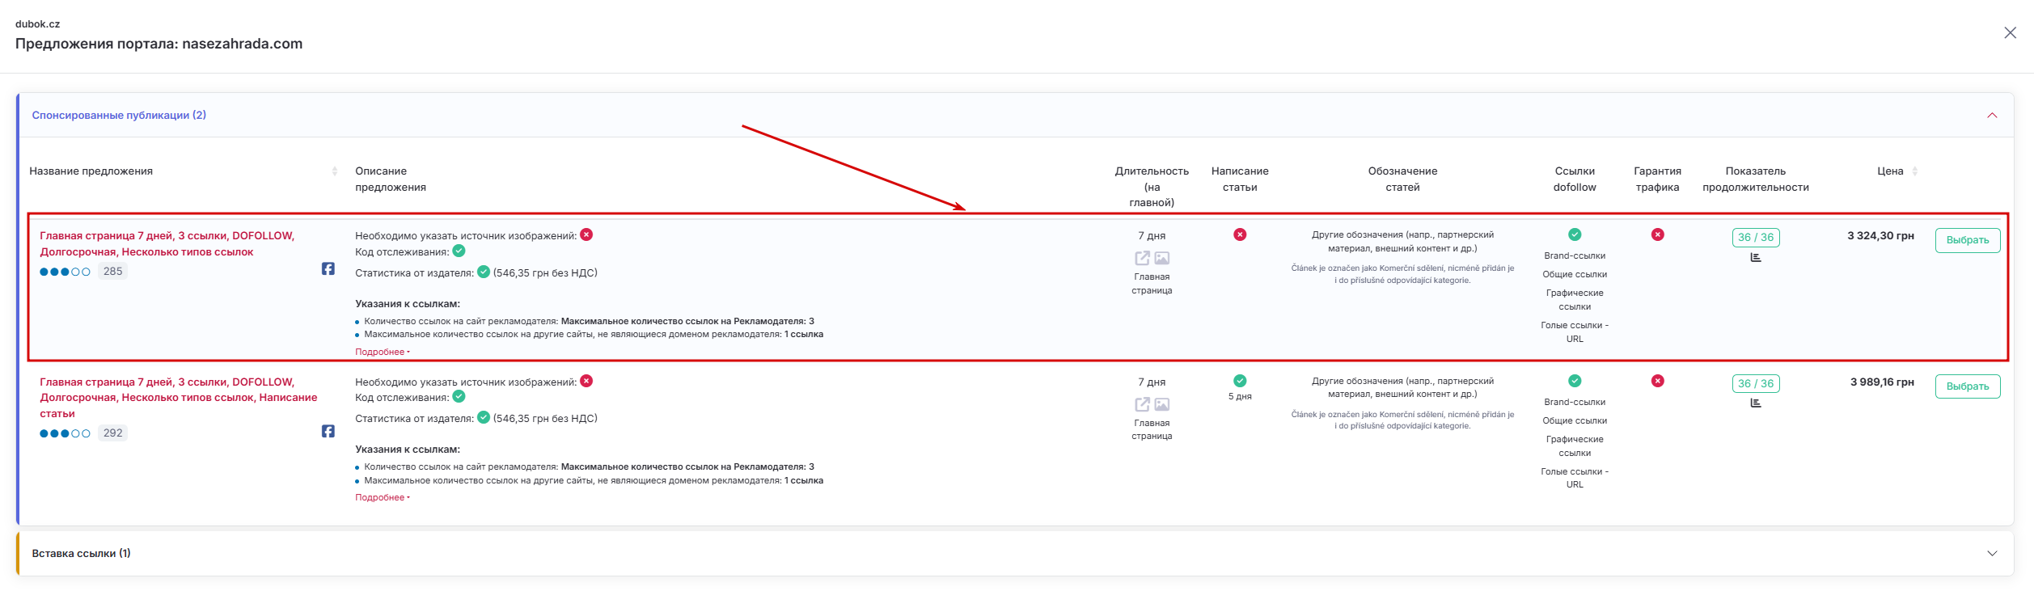Screen dimensions: 2034x591
Task: Click image preview icon in the 3 324,30 грн offer
Action: coord(1161,258)
